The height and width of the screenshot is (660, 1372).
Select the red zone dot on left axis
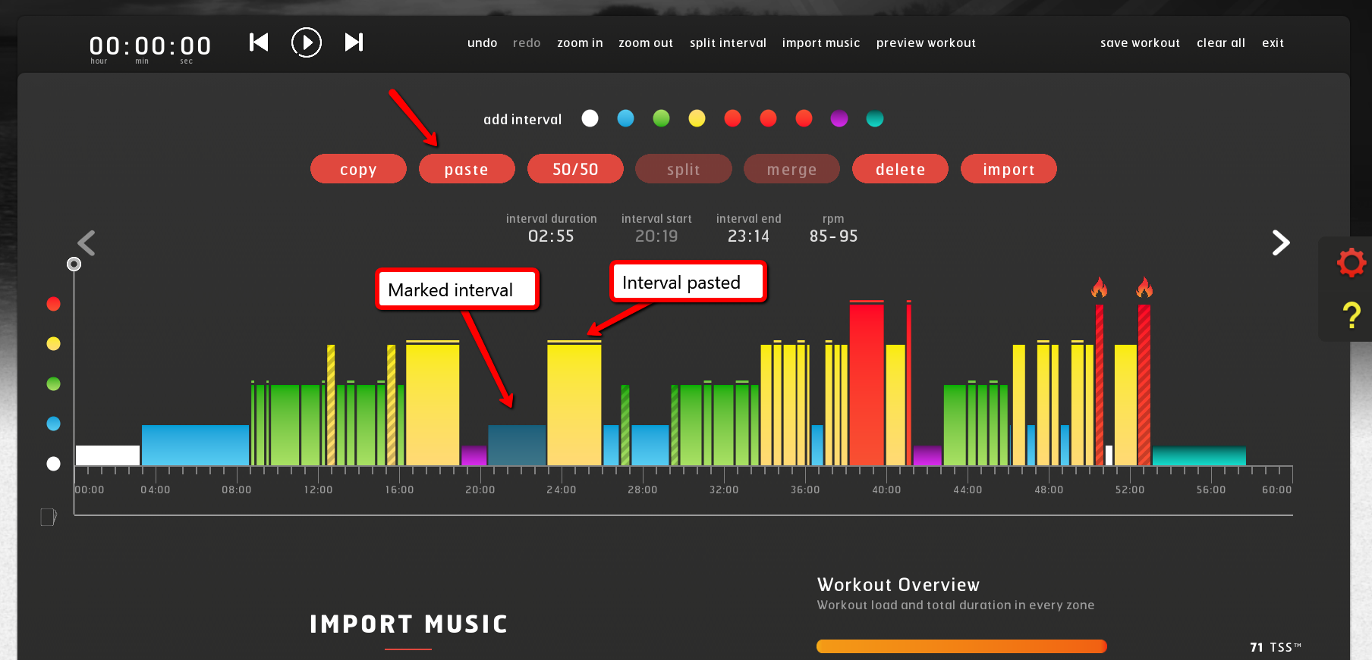coord(53,304)
